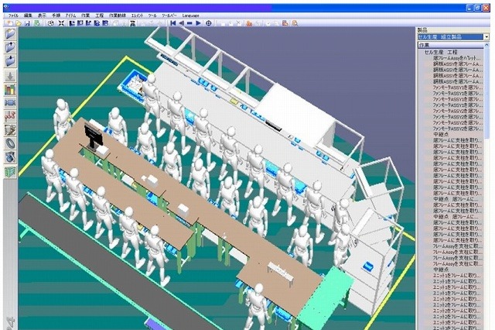495x330 pixels.
Task: Click the open-folder icon atop left sidebar
Action: pos(10,33)
